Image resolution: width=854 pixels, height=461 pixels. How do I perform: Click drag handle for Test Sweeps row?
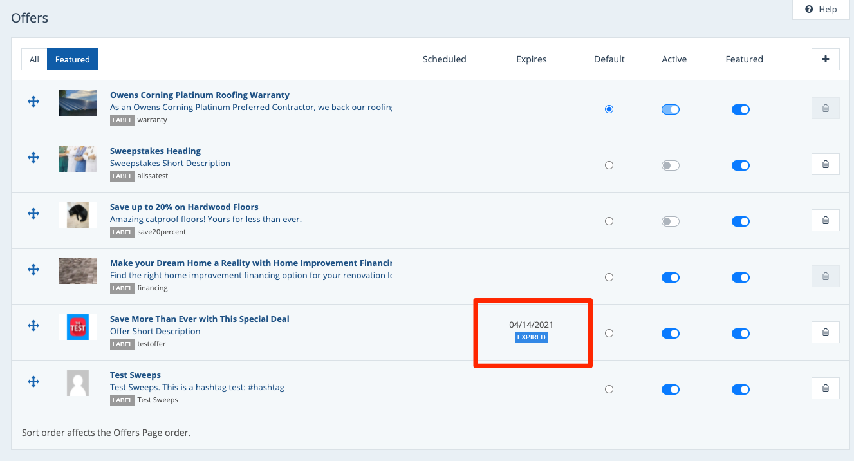(33, 382)
